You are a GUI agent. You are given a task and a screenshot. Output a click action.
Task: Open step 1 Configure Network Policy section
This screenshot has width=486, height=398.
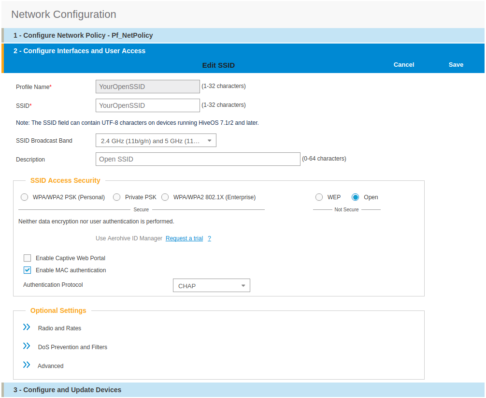(83, 35)
